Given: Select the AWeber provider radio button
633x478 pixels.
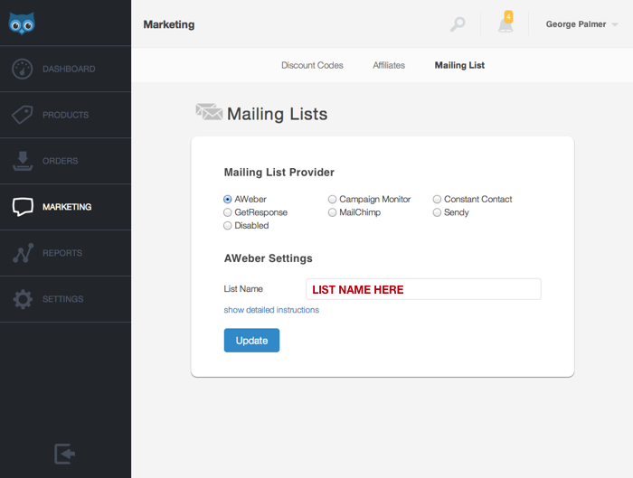Looking at the screenshot, I should [228, 200].
